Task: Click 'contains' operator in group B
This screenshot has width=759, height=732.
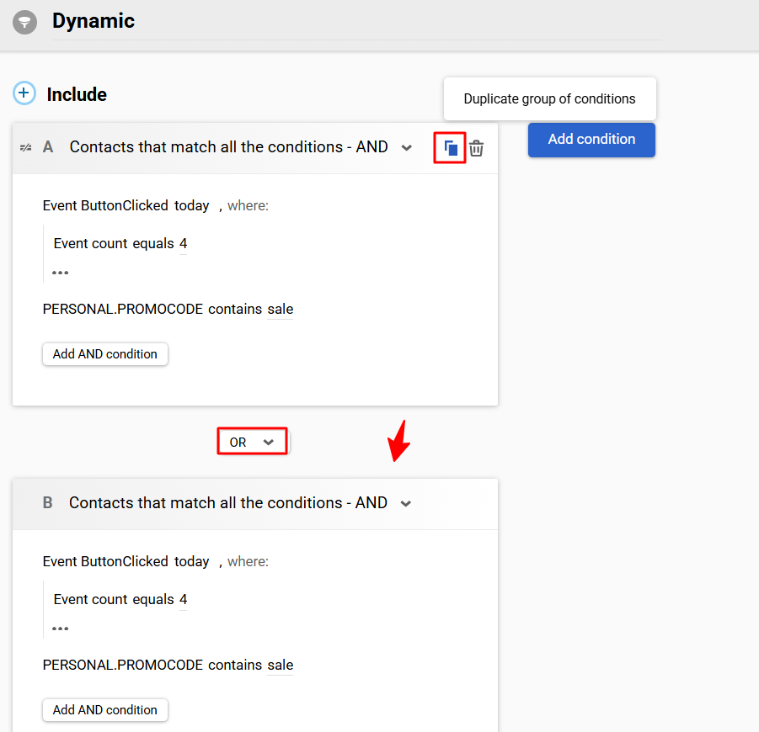Action: 235,665
